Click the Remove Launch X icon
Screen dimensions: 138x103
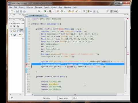[x=14, y=26]
